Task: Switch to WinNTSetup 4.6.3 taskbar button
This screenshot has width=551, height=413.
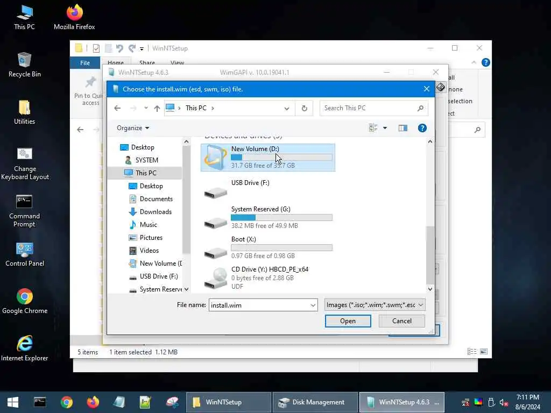Action: click(401, 402)
